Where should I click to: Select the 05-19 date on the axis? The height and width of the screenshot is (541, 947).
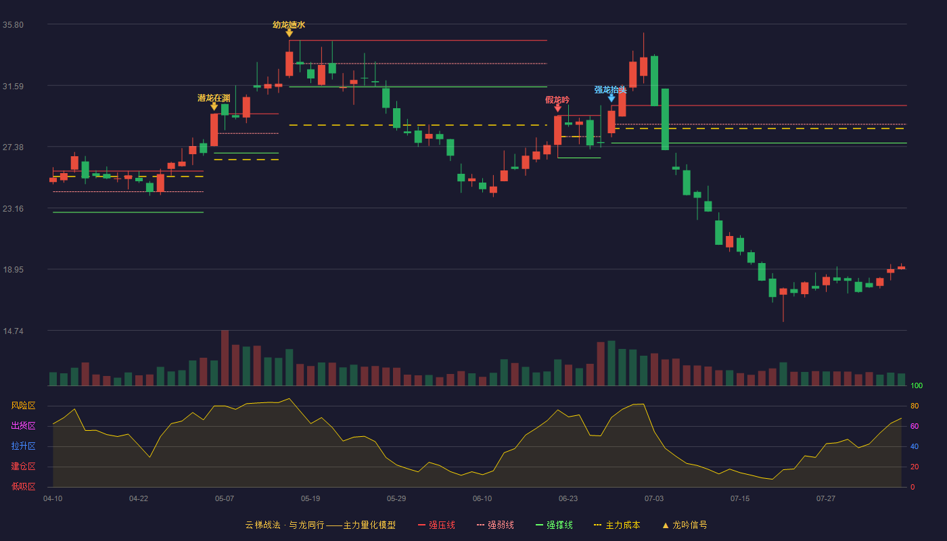pos(310,498)
